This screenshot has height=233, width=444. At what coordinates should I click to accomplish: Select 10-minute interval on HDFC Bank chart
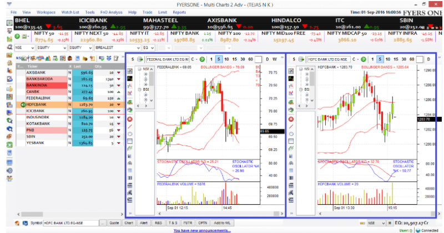coord(387,59)
